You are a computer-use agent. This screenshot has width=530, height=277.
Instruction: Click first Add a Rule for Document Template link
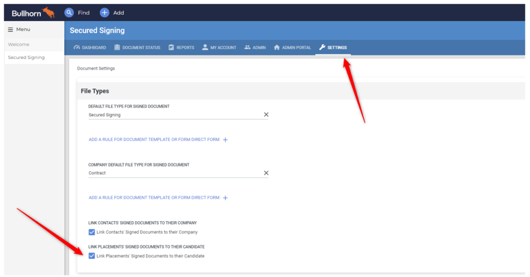[154, 140]
